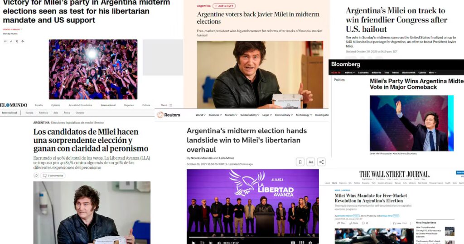Open El Mundo Menú hamburger icon
Screen dimensions: 464x244
[171, 105]
